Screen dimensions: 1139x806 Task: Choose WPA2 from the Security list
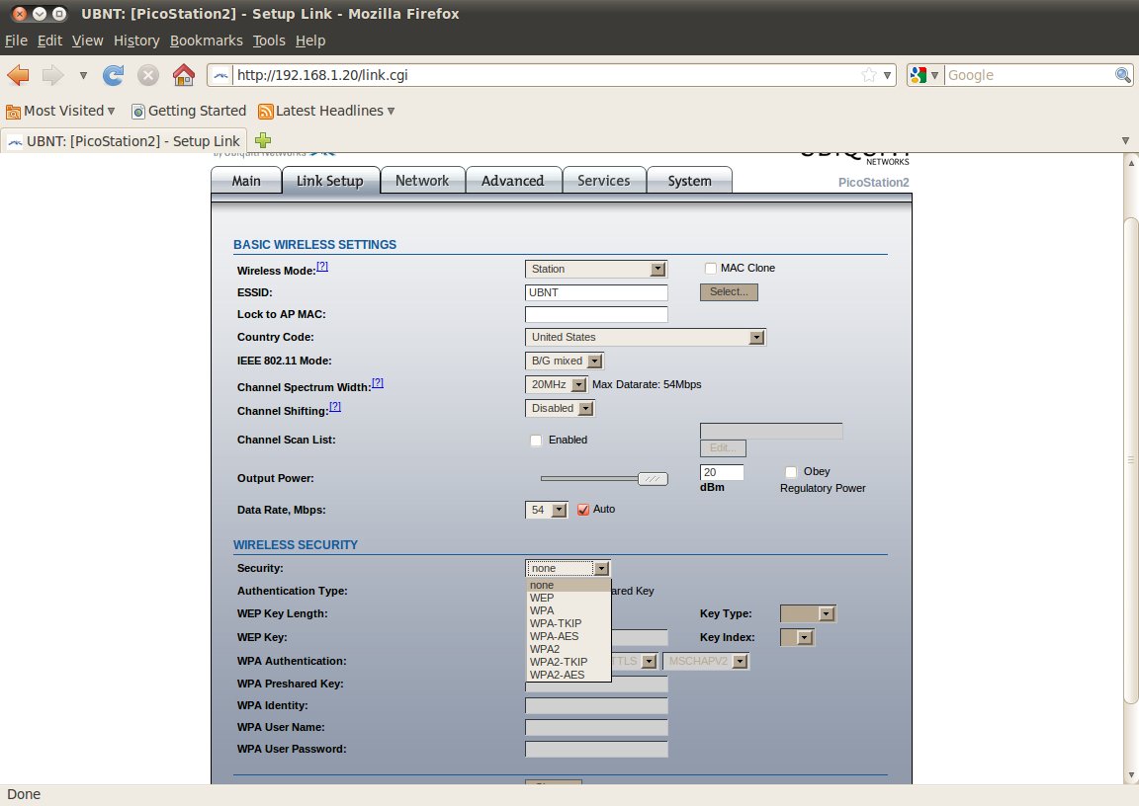tap(569, 649)
